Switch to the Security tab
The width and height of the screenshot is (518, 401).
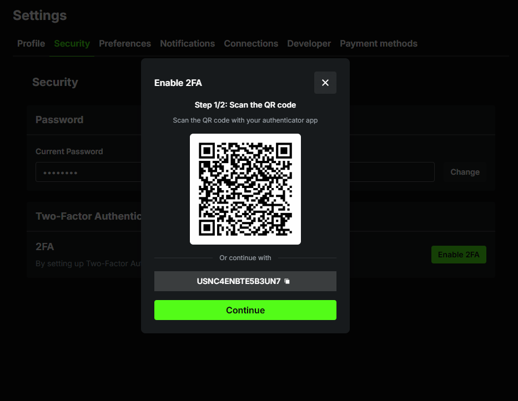coord(72,44)
